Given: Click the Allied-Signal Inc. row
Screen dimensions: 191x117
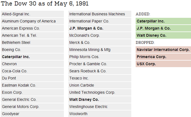Looking at the screenshot, I should 32,14.
